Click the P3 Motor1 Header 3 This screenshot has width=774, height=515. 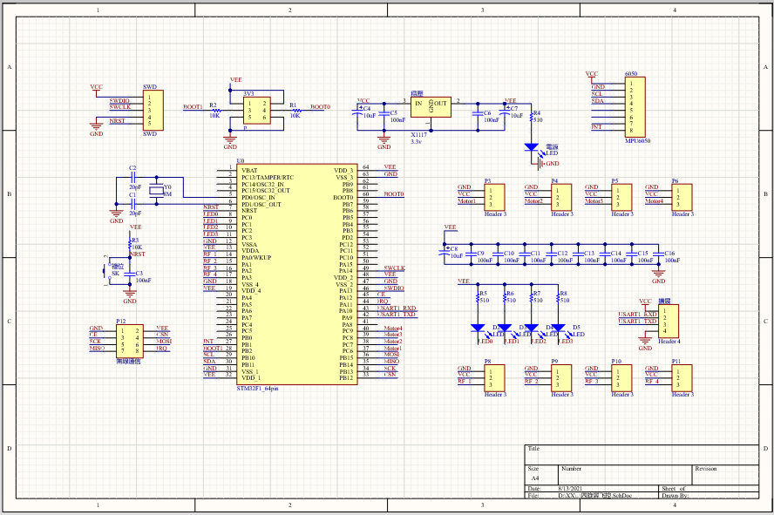pos(494,197)
